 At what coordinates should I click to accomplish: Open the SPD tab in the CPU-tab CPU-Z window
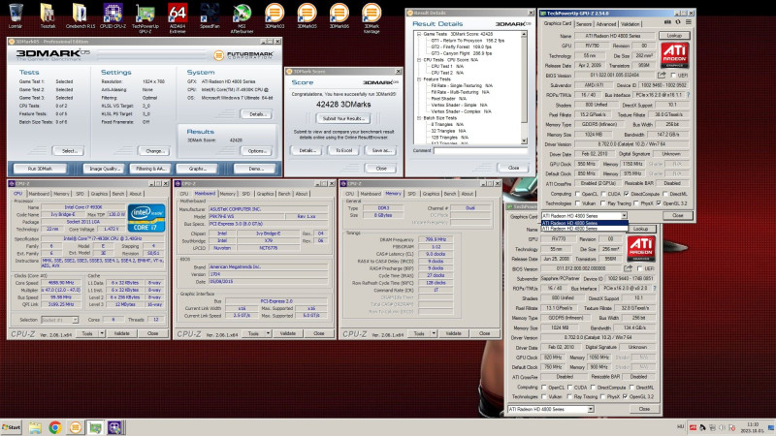[x=80, y=194]
